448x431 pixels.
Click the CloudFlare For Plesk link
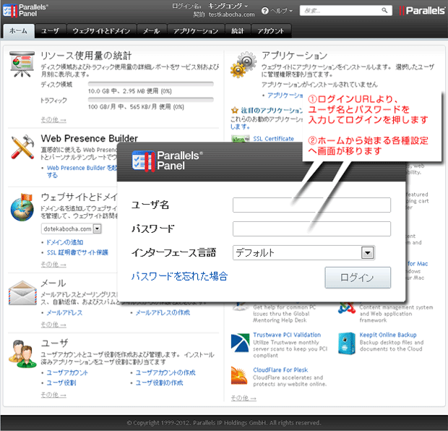click(x=280, y=370)
